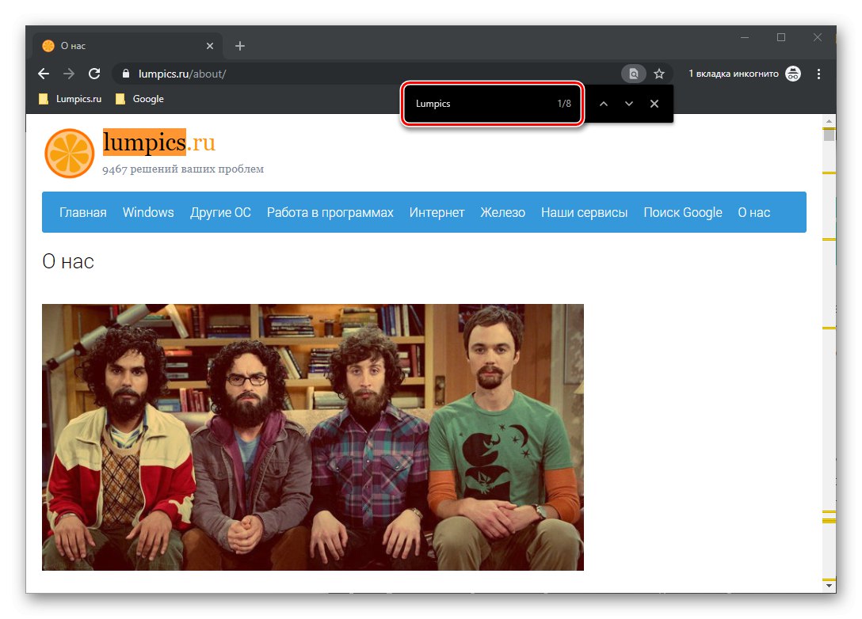
Task: Open 'Интернет' menu item
Action: pyautogui.click(x=437, y=213)
